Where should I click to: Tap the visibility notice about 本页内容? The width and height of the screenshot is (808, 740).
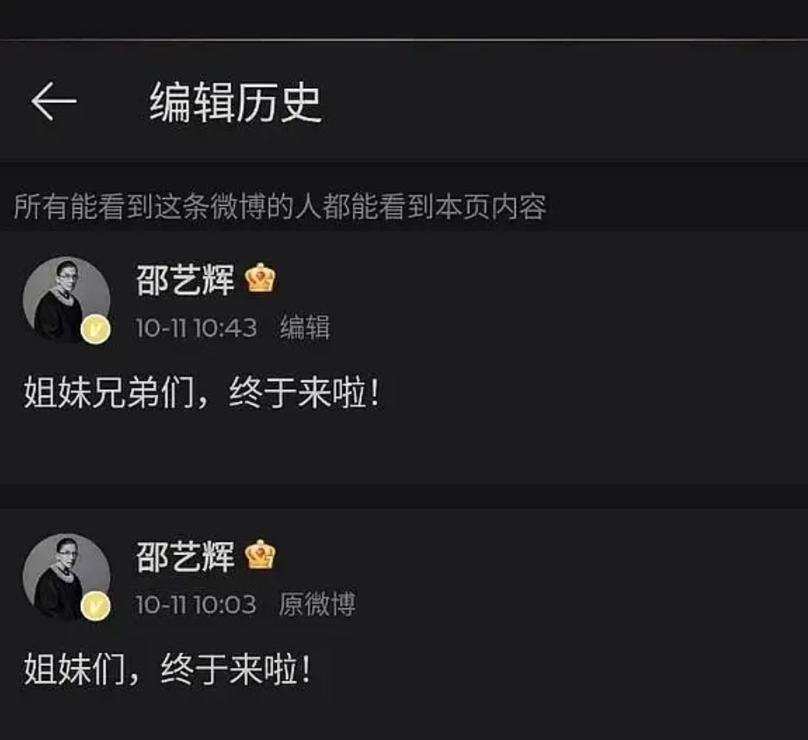280,207
